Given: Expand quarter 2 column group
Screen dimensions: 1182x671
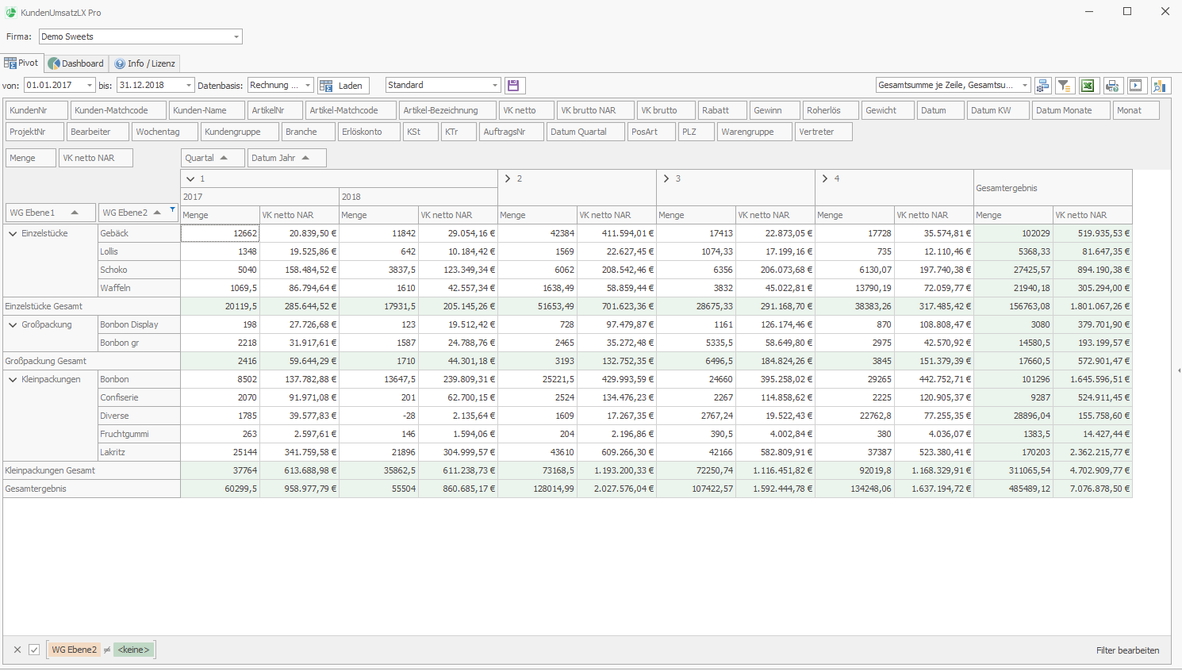Looking at the screenshot, I should 508,179.
